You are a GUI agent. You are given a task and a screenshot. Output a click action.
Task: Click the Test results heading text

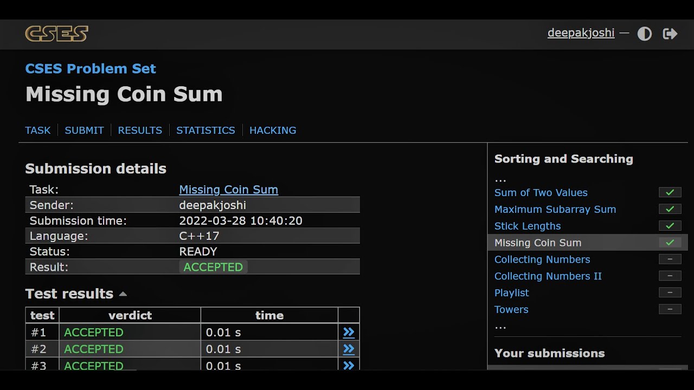pos(69,294)
